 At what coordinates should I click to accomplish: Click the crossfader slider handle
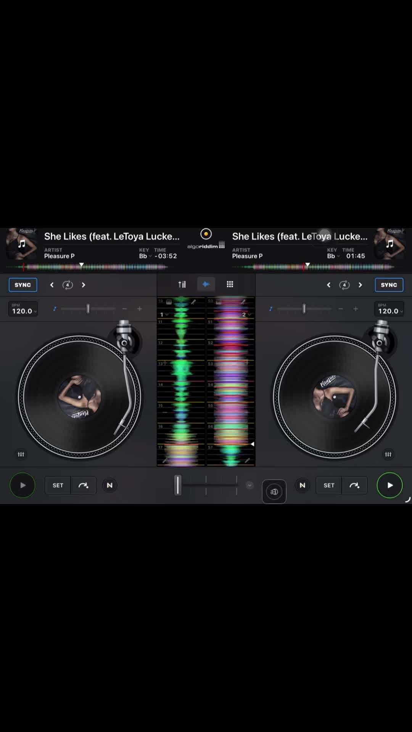point(177,485)
